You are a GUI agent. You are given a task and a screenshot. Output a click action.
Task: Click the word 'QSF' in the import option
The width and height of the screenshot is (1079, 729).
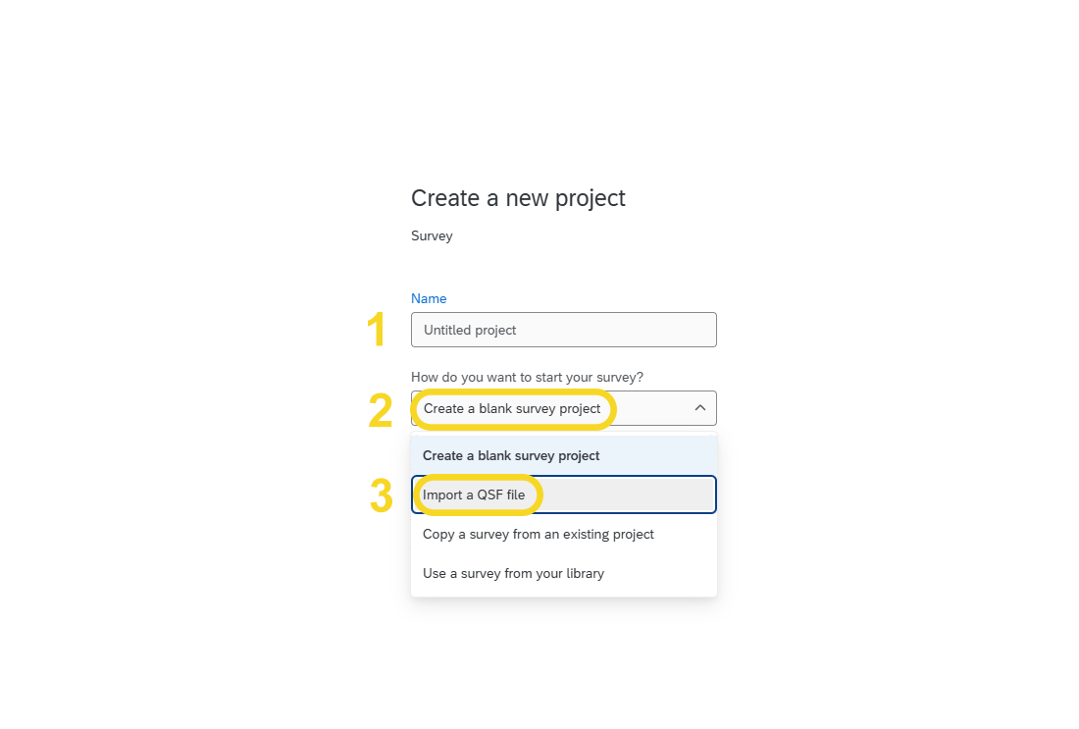(489, 495)
